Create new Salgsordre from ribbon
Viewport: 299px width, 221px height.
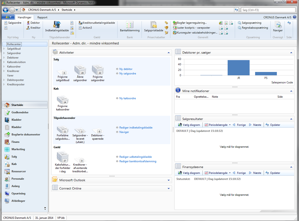coord(13,23)
